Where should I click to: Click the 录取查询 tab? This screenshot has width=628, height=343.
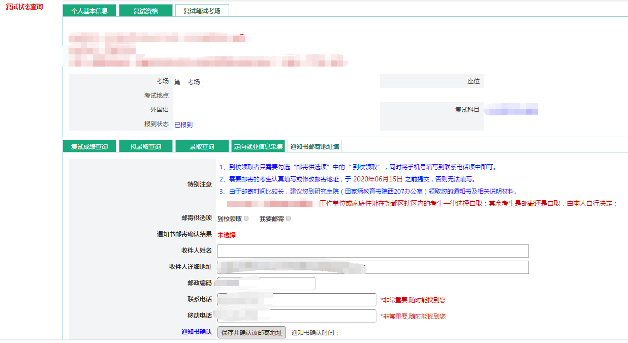pyautogui.click(x=202, y=146)
